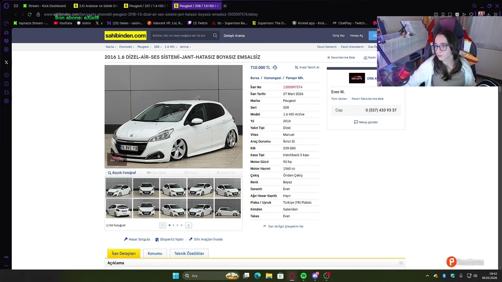Click the Windows Start button

pos(176,276)
